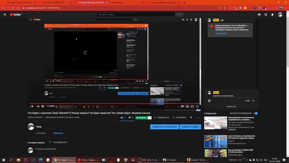Screen dimensions: 289x163
Task: Enter fullscreen on the video player
Action: [x=197, y=106]
